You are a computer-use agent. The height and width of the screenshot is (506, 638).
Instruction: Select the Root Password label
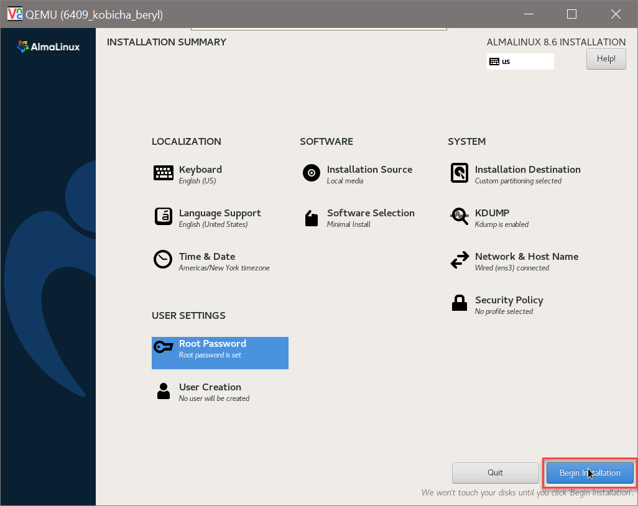coord(213,343)
